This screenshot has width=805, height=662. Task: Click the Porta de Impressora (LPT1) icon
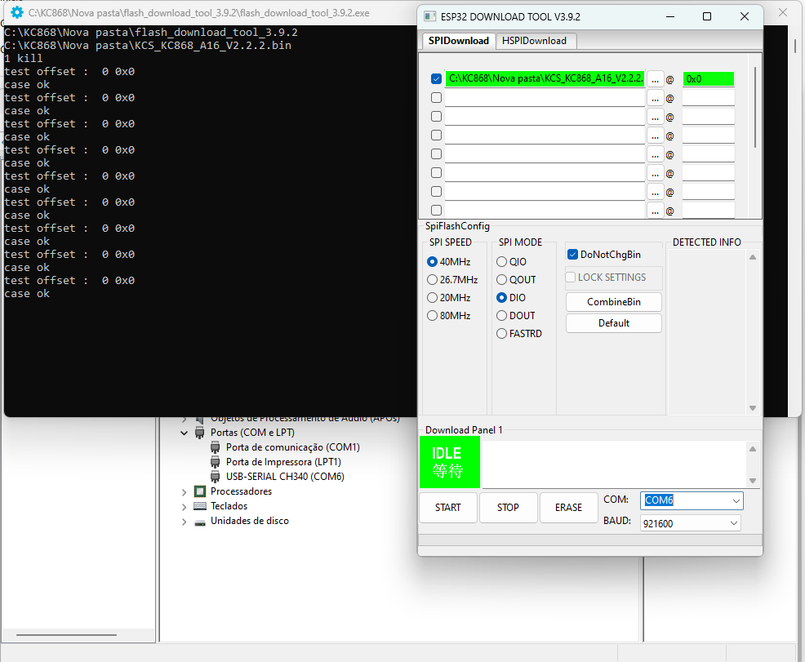click(x=216, y=462)
